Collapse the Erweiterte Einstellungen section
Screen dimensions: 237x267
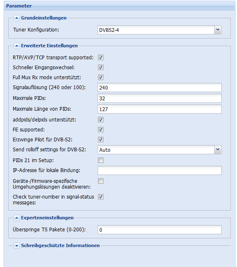17,46
